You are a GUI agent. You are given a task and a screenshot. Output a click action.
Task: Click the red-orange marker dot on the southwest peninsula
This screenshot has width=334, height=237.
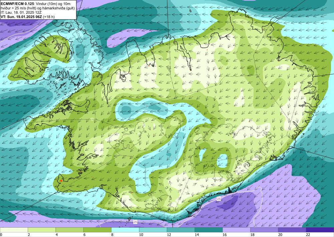61,181
